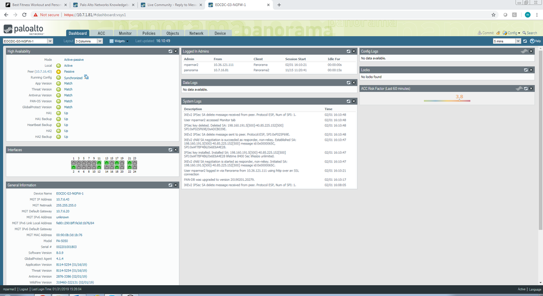Click the Language link in footer
Image resolution: width=543 pixels, height=296 pixels.
pos(535,289)
